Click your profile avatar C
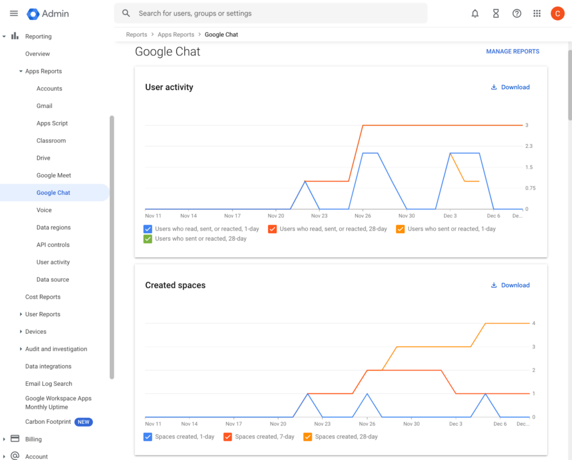This screenshot has height=460, width=572. [557, 13]
